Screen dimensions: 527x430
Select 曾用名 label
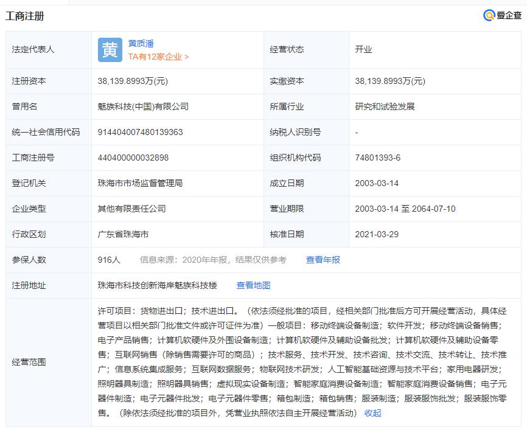[x=24, y=106]
